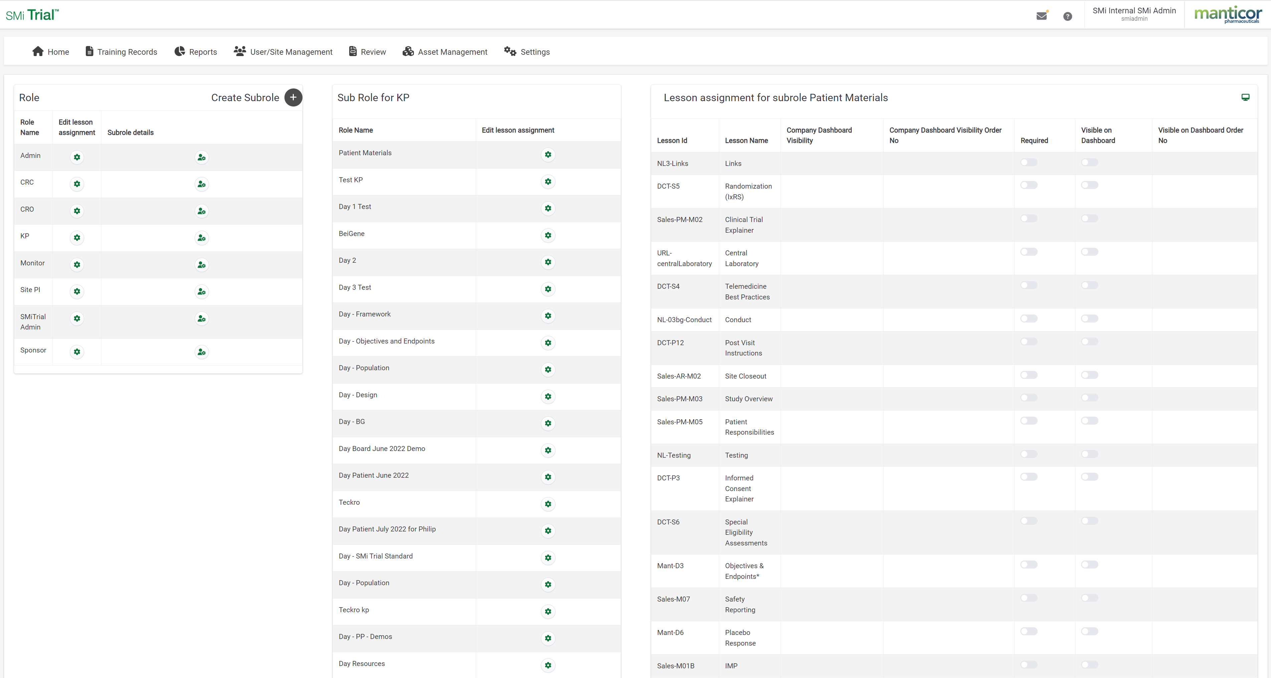Enable Visible on Dashboard for Safety Reporting
This screenshot has width=1271, height=678.
[x=1089, y=598]
